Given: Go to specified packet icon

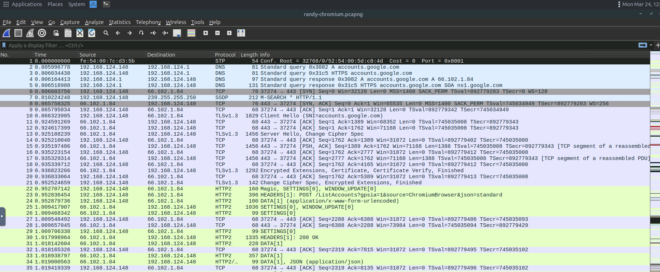Looking at the screenshot, I should click(142, 33).
